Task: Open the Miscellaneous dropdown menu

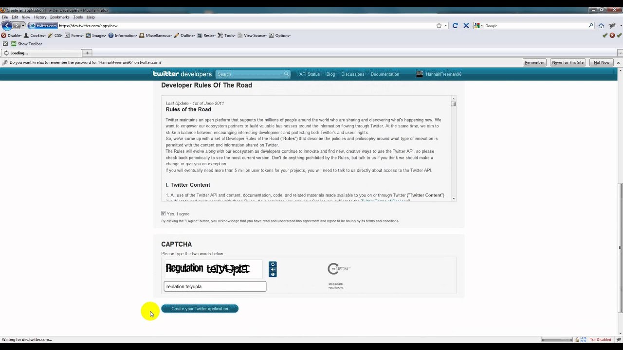Action: pos(156,35)
